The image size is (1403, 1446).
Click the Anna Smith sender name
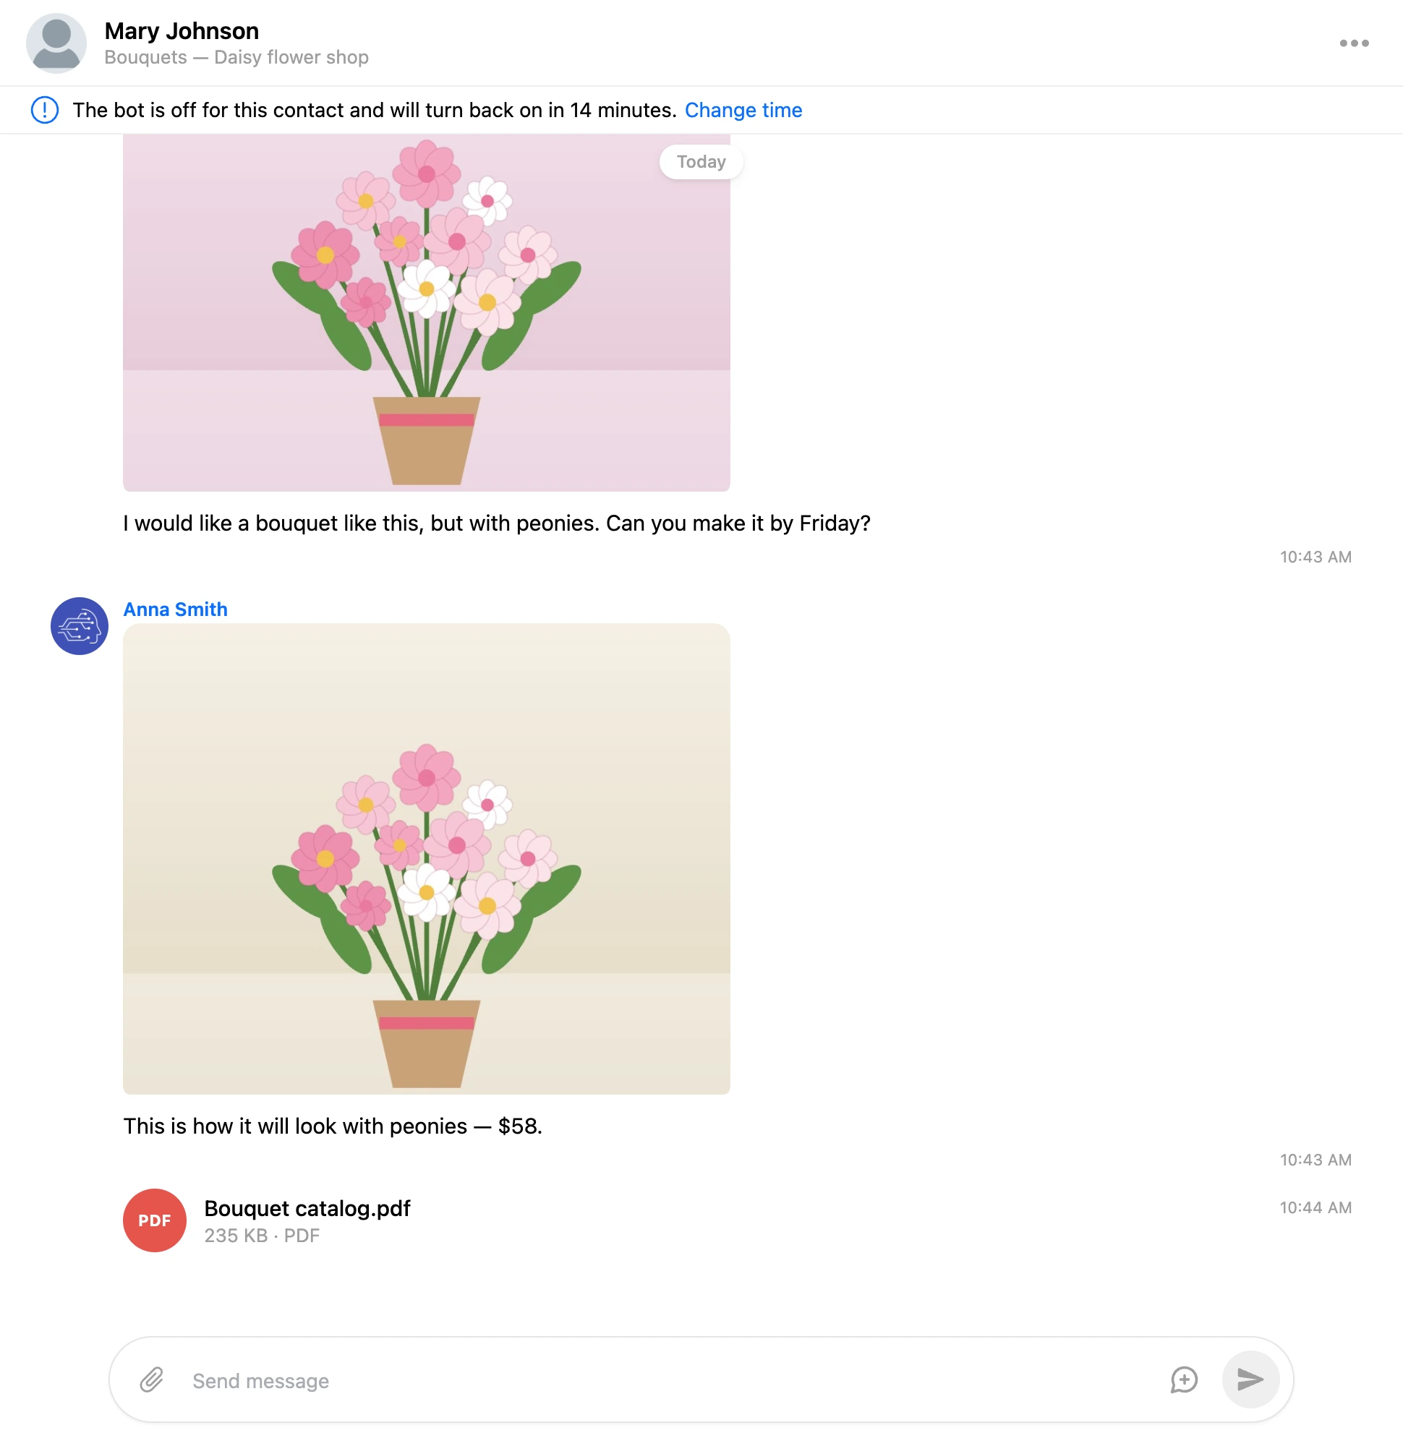(x=176, y=609)
